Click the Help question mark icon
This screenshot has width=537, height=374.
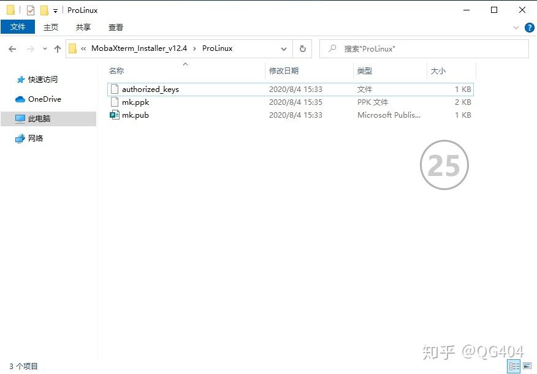pos(529,28)
